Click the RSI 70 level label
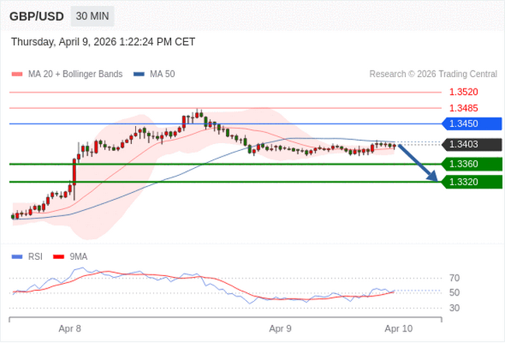505x343 pixels. coord(454,278)
